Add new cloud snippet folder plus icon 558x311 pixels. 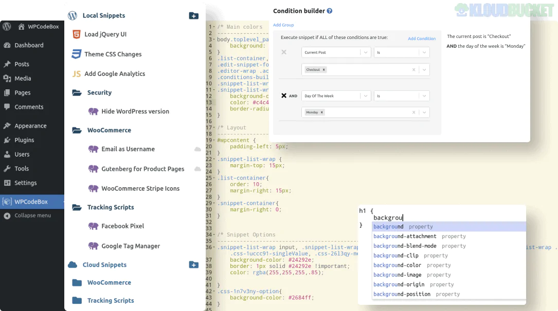[x=193, y=265]
